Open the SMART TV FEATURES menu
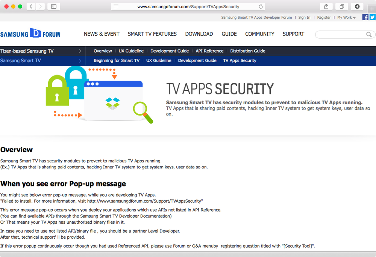376x257 pixels. tap(152, 34)
